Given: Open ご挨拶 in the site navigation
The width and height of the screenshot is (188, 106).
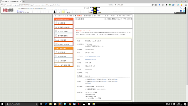Looking at the screenshot, I should [x=69, y=16].
